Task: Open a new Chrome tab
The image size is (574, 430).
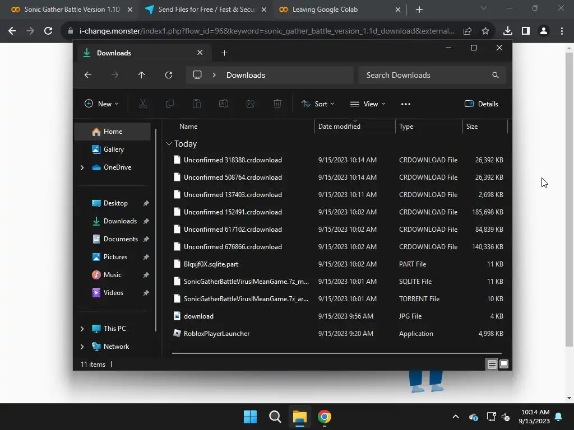Action: [x=419, y=10]
